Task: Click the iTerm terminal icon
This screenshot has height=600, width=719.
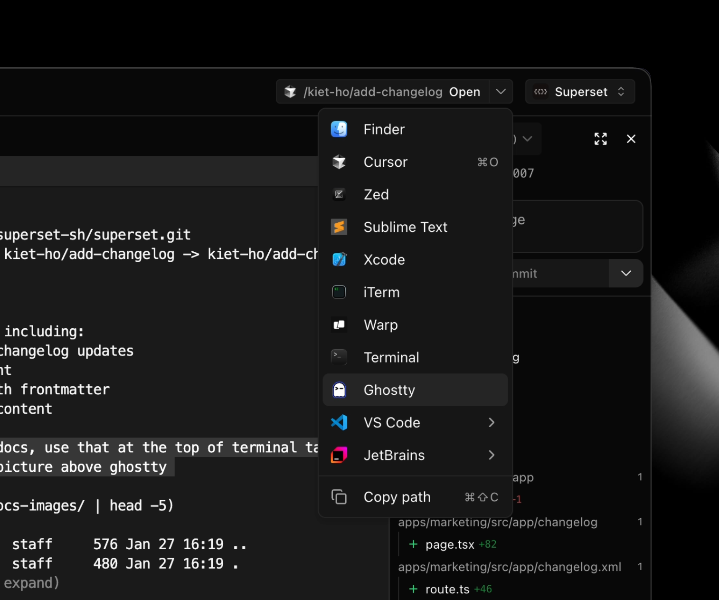Action: 339,292
